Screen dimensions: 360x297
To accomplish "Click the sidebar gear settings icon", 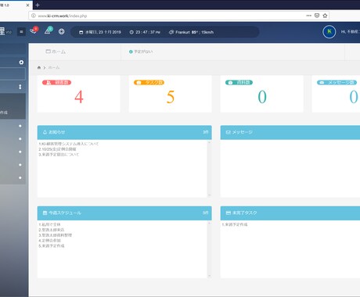I will (x=21, y=63).
